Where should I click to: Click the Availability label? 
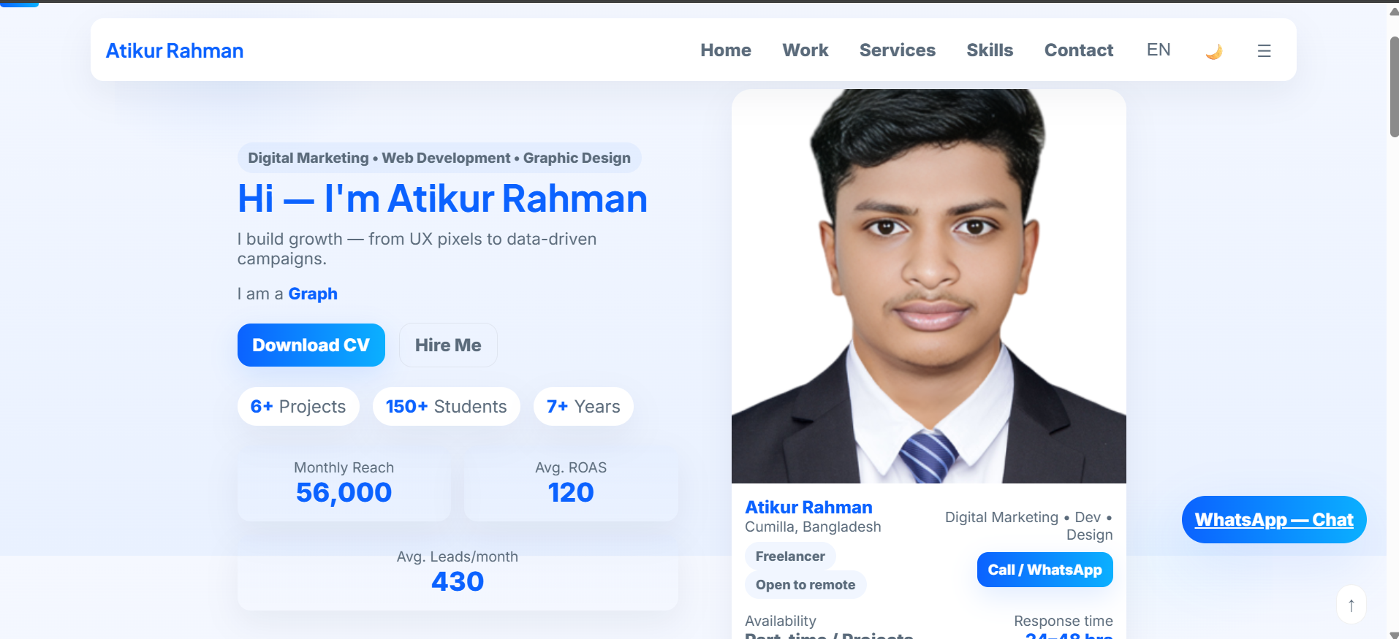click(781, 621)
